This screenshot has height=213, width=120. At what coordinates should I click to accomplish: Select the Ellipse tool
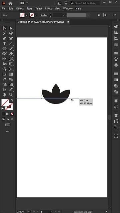tap(4, 49)
